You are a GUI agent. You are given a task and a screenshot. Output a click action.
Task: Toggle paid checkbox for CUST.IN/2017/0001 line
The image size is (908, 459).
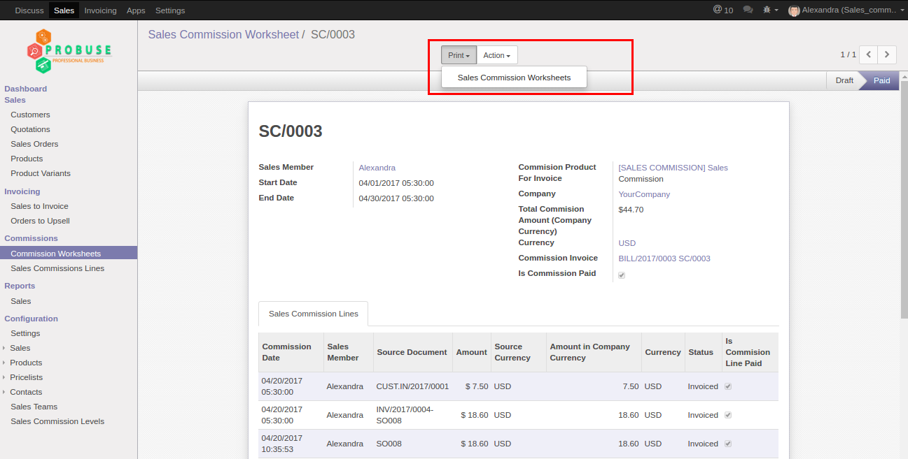[728, 386]
